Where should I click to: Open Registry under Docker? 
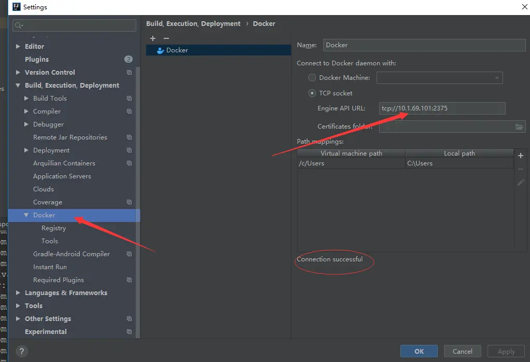[53, 228]
